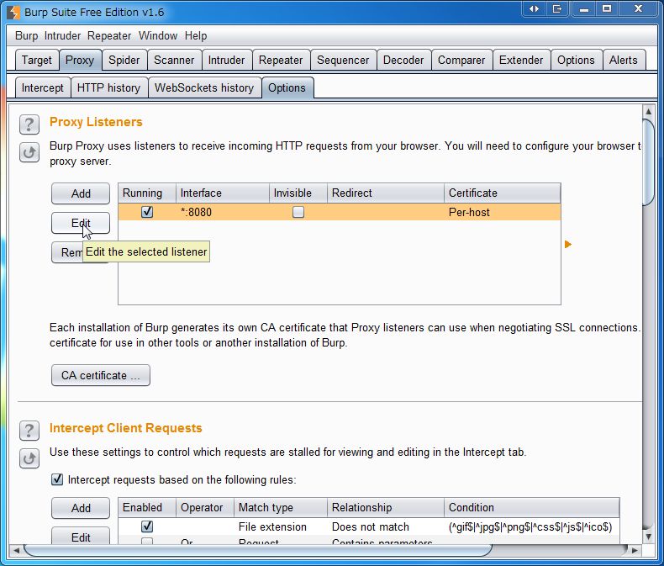Open the top-level Options tab

click(x=576, y=61)
